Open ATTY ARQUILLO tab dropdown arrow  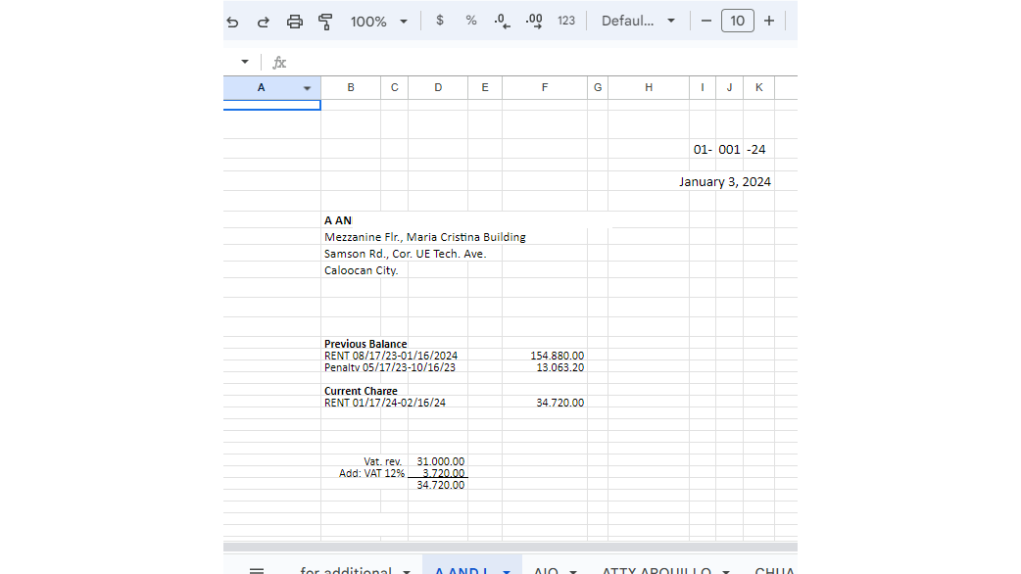click(x=725, y=571)
